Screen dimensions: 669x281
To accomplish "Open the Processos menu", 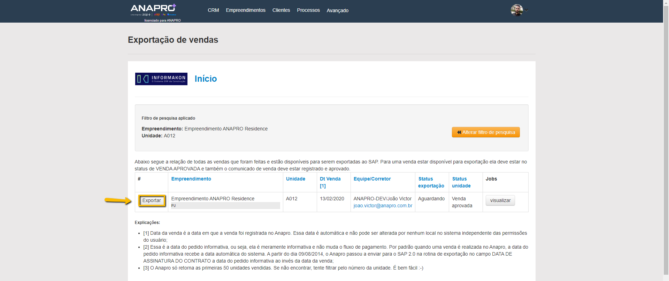I will coord(308,10).
